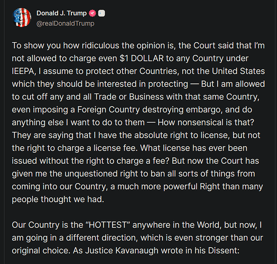
Task: Click the red verified checkmark badge
Action: [92, 13]
